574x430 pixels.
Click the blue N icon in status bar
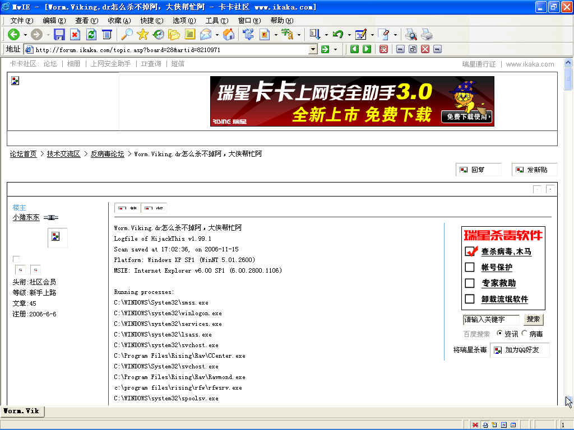click(x=504, y=425)
